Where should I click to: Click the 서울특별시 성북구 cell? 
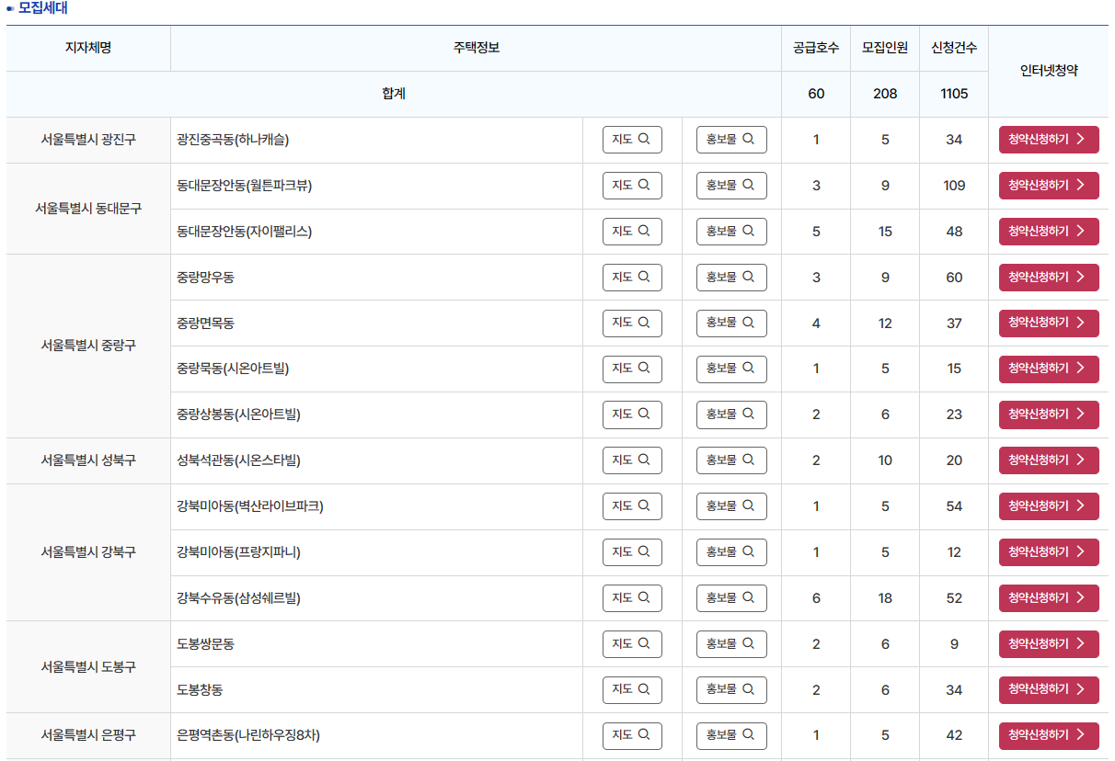point(88,460)
